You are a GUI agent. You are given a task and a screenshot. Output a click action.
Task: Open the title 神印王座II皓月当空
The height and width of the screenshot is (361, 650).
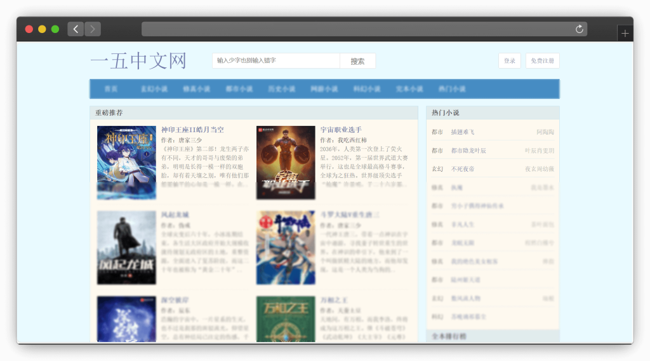point(192,130)
